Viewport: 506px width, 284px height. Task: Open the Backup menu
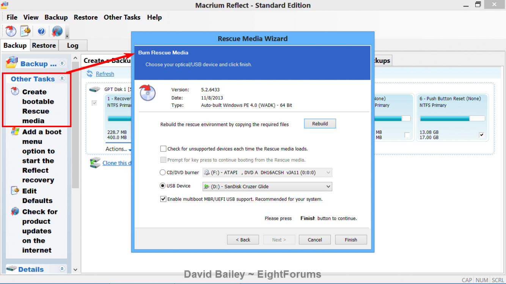(x=56, y=17)
